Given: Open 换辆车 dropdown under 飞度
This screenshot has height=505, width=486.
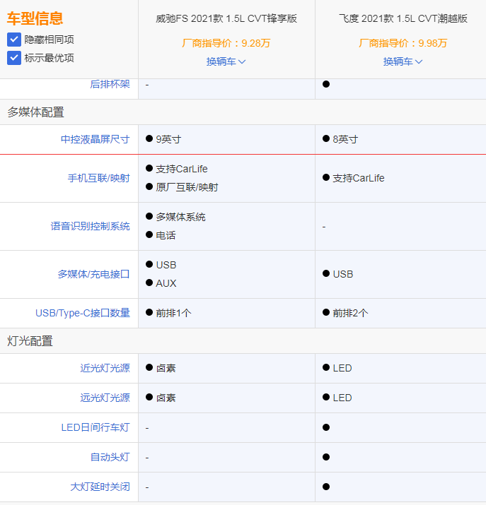Looking at the screenshot, I should pyautogui.click(x=403, y=61).
